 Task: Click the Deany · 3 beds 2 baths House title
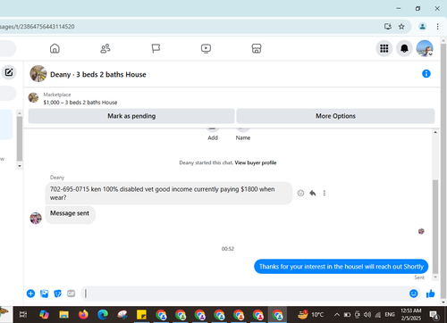click(98, 74)
